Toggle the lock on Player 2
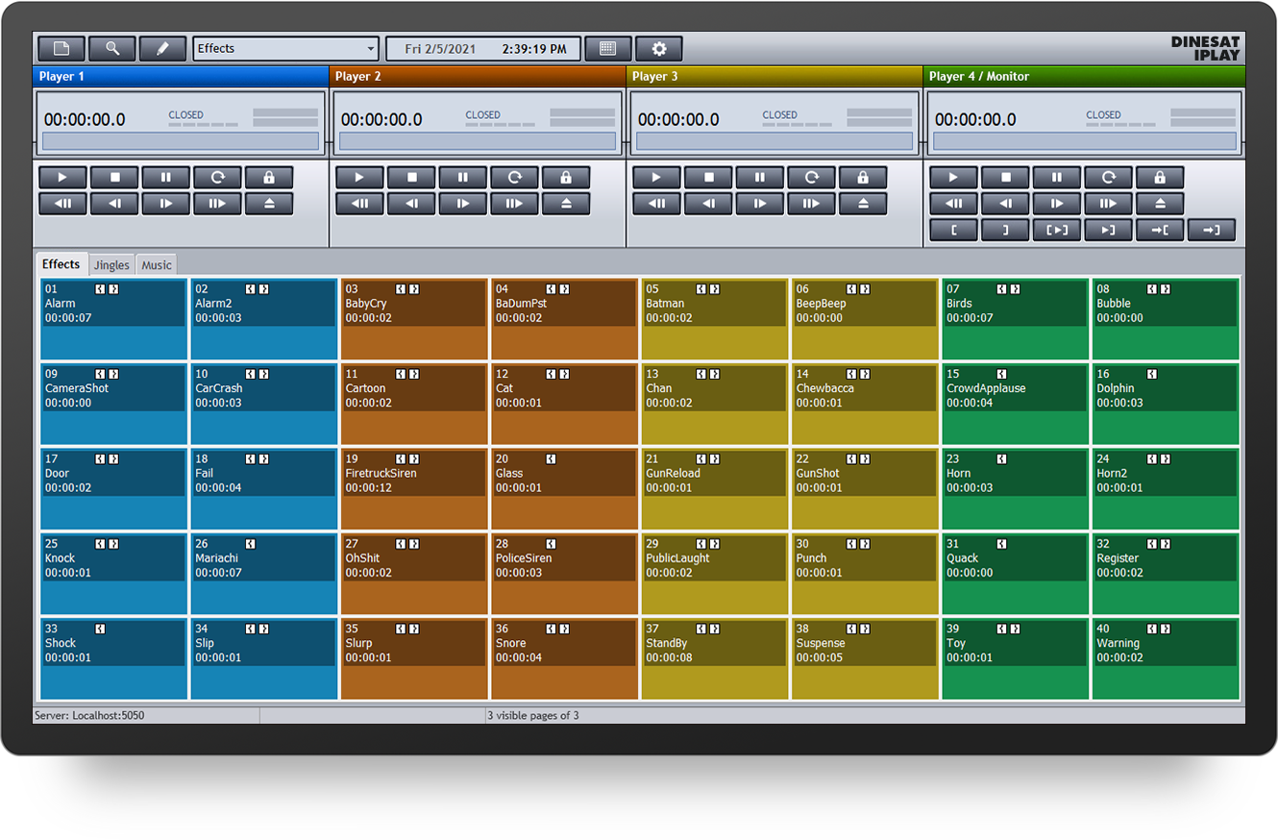This screenshot has width=1278, height=840. coord(566,178)
